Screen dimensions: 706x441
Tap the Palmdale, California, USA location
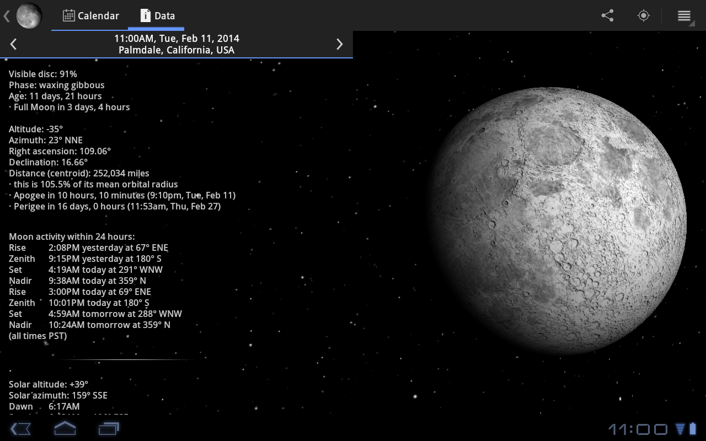coord(176,50)
